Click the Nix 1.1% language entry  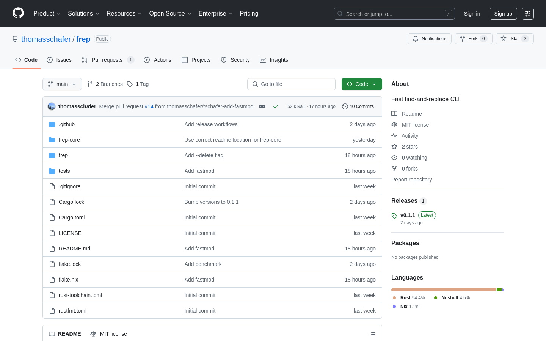(x=406, y=307)
